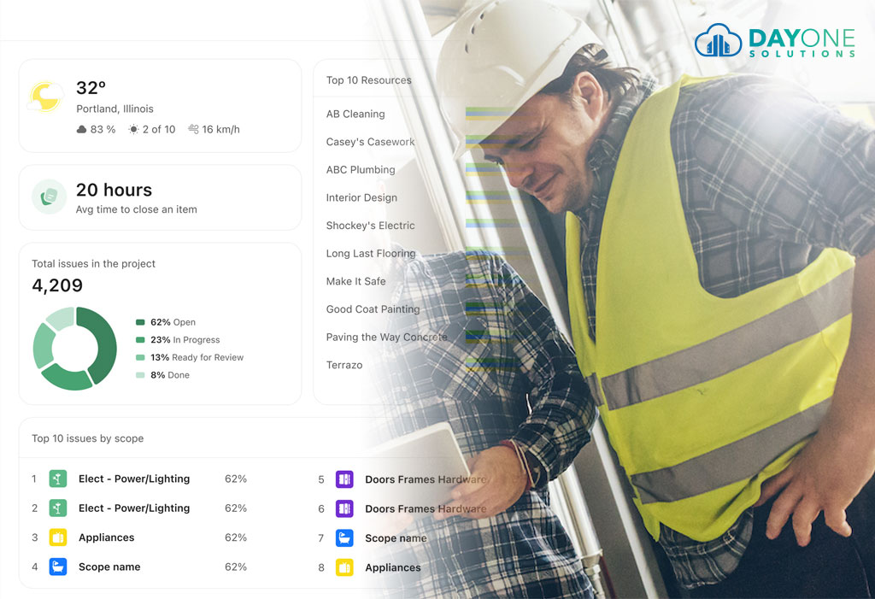875x599 pixels.
Task: Click the donut chart of issues
Action: click(x=75, y=349)
